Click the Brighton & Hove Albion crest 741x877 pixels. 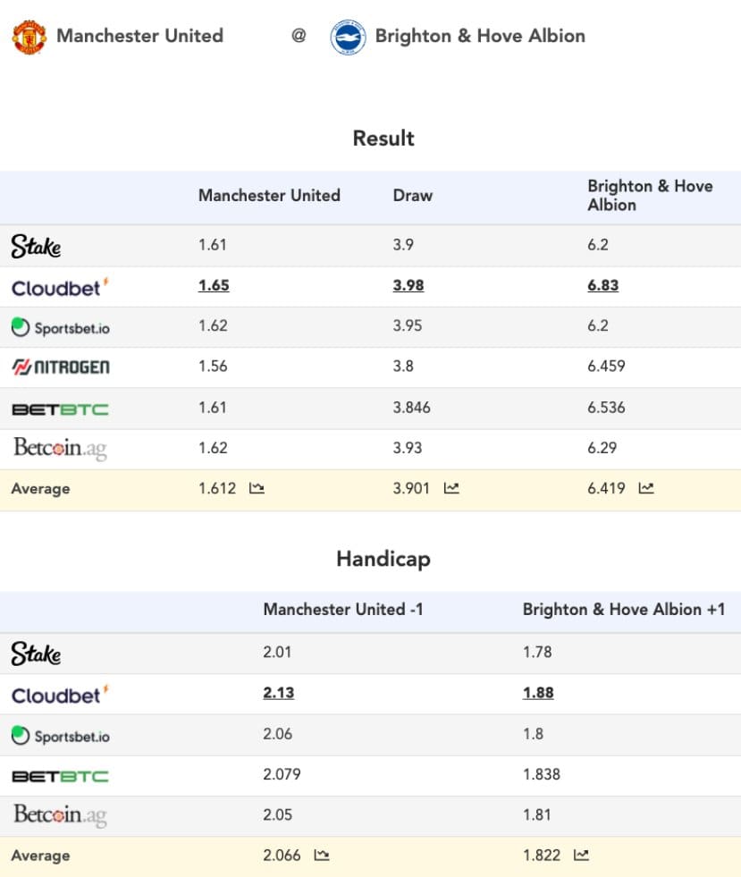(x=348, y=37)
